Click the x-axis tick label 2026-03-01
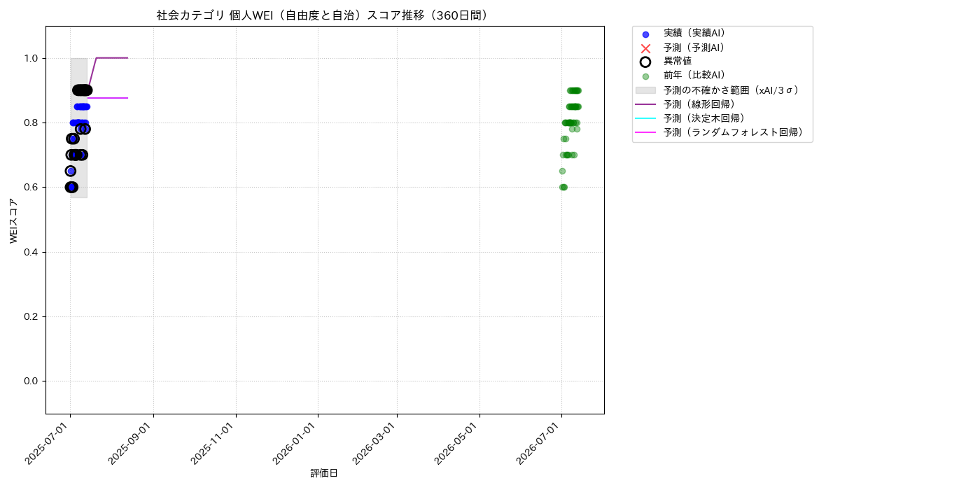Image resolution: width=980 pixels, height=490 pixels. click(x=376, y=444)
